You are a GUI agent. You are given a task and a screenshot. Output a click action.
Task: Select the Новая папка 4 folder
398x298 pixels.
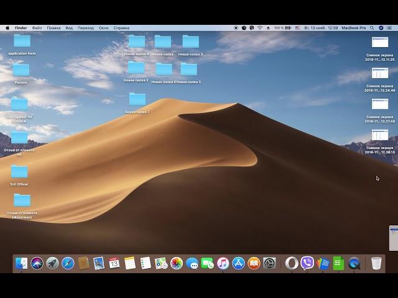(x=137, y=42)
